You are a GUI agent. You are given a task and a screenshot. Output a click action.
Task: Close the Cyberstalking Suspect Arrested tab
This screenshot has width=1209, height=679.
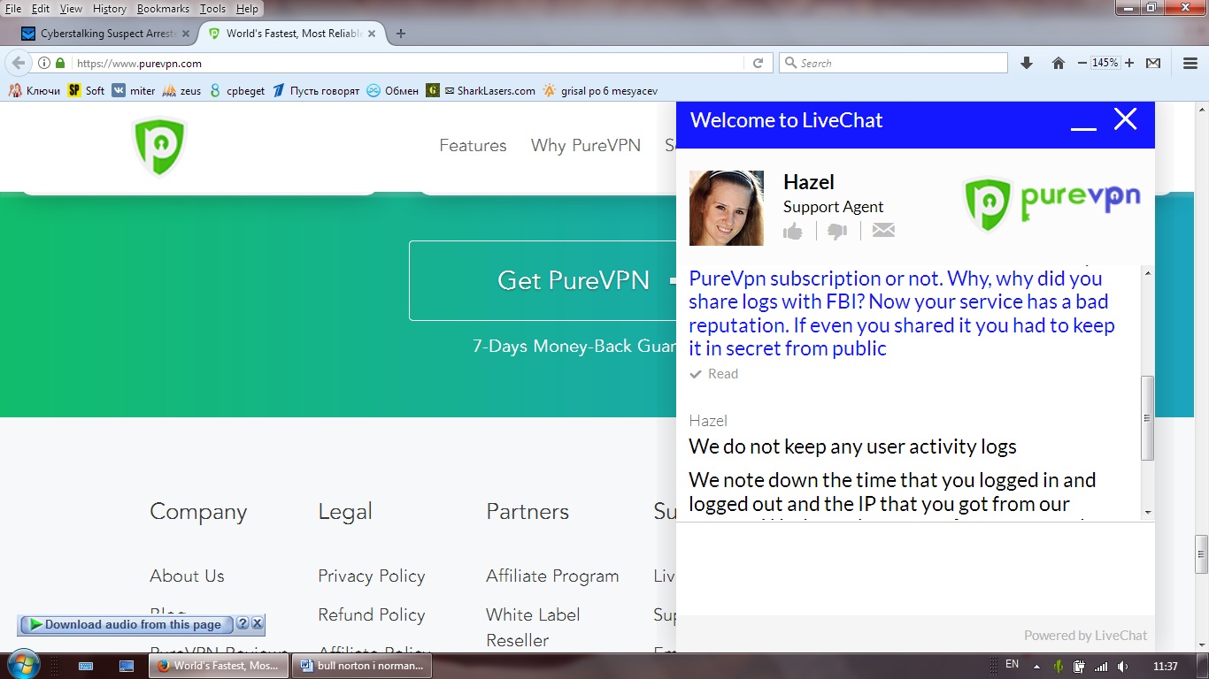tap(185, 34)
